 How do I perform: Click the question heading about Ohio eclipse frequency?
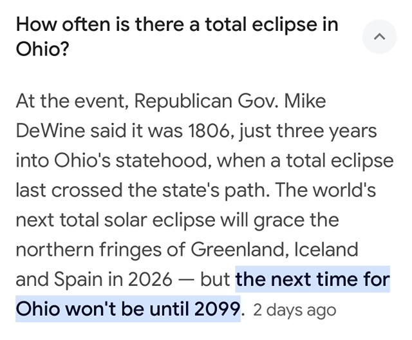point(177,37)
